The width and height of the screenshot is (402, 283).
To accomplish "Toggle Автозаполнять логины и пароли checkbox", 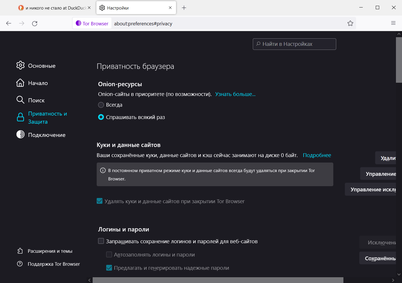I will (109, 254).
